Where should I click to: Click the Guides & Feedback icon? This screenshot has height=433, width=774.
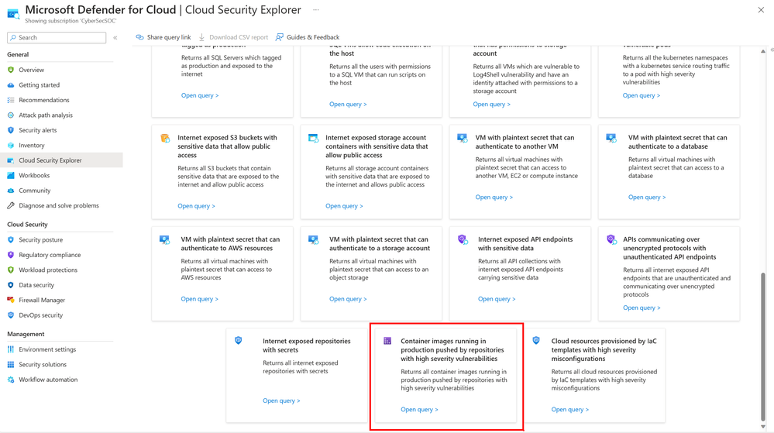coord(280,37)
